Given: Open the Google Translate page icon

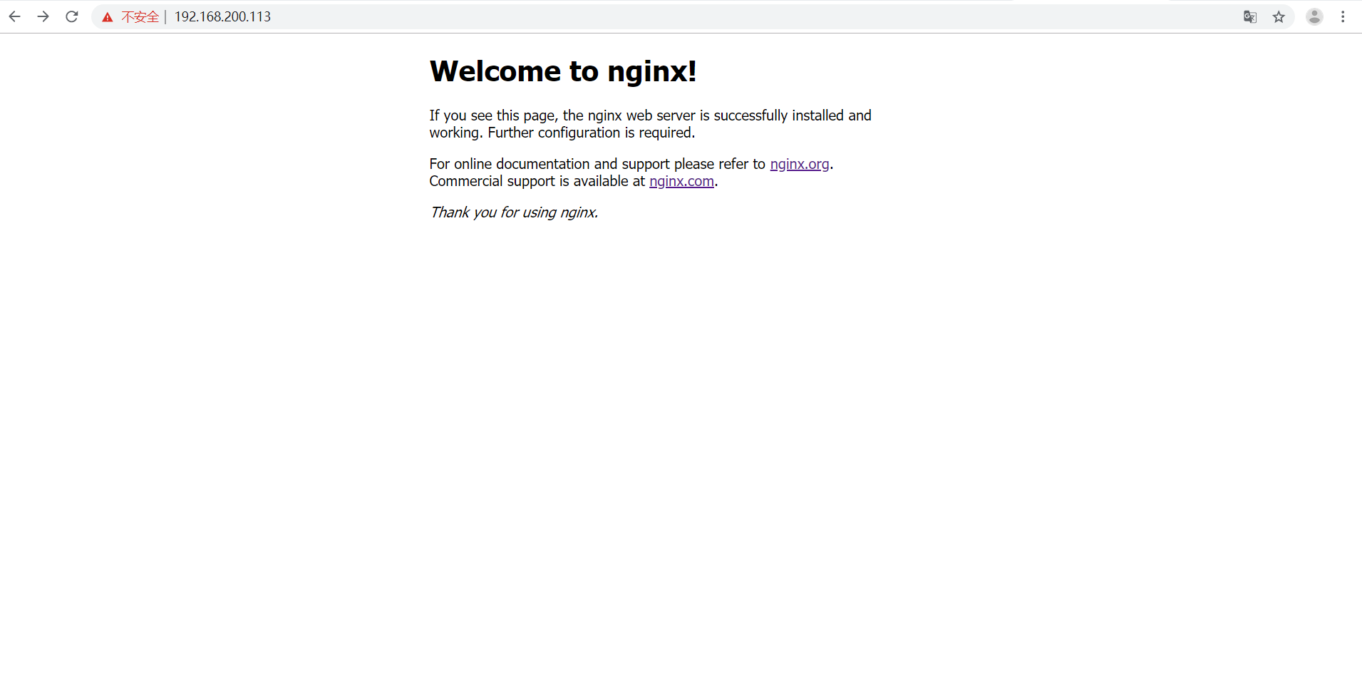Looking at the screenshot, I should coord(1249,16).
